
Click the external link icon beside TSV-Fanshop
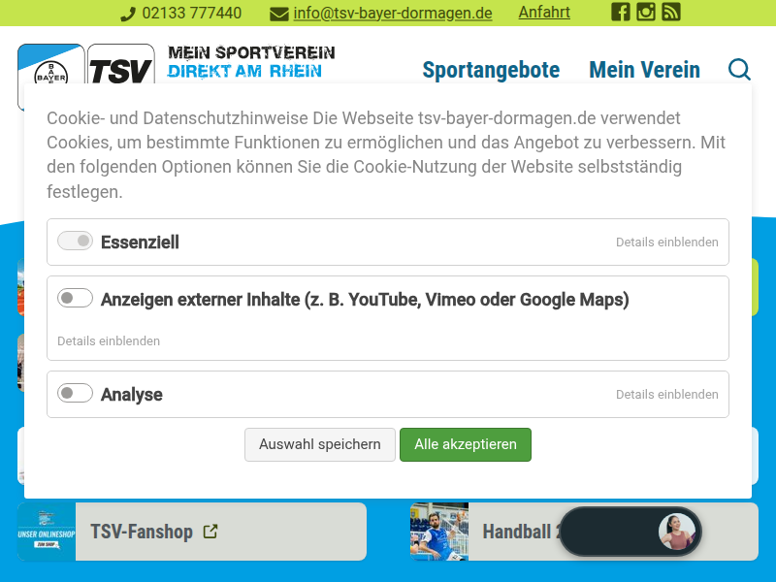click(x=210, y=532)
